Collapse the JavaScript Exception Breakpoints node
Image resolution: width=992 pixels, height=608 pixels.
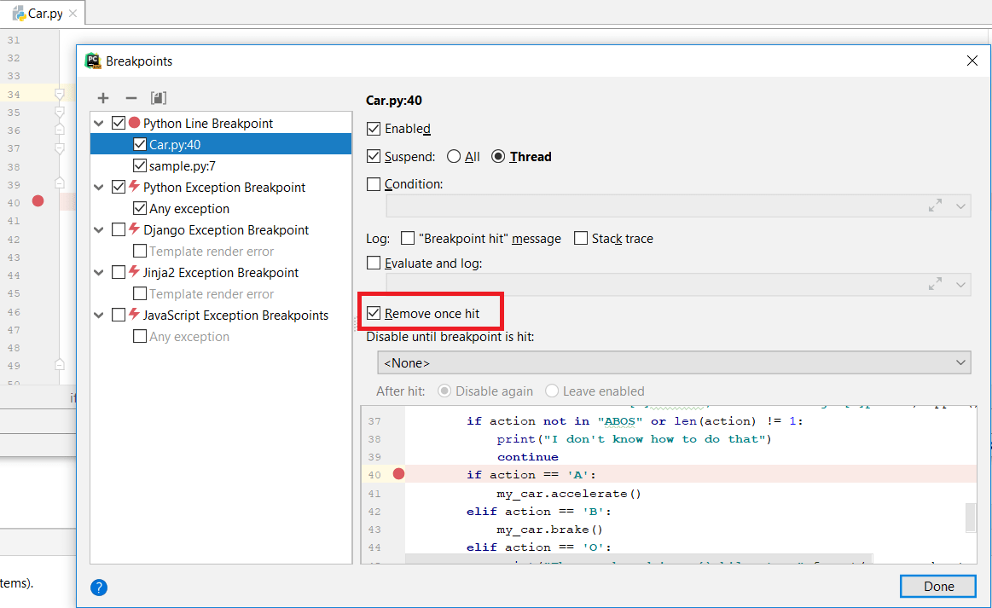pos(99,315)
